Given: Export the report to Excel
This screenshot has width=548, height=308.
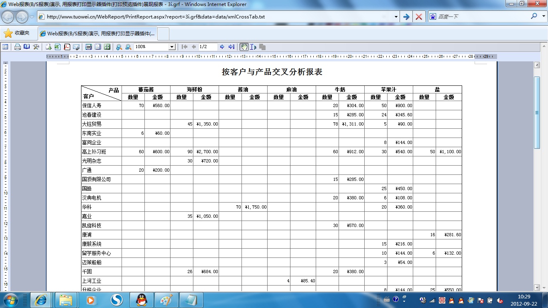Looking at the screenshot, I should (57, 47).
